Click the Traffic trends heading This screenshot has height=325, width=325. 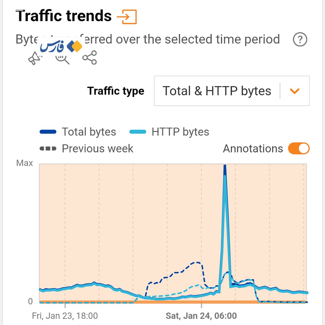[63, 16]
